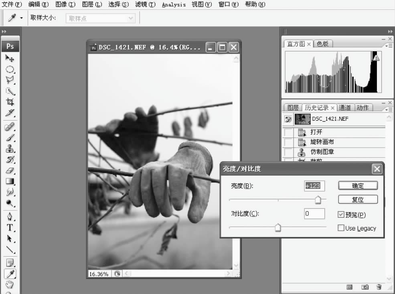Open the 窗口 menu
This screenshot has height=294, width=395.
click(228, 4)
